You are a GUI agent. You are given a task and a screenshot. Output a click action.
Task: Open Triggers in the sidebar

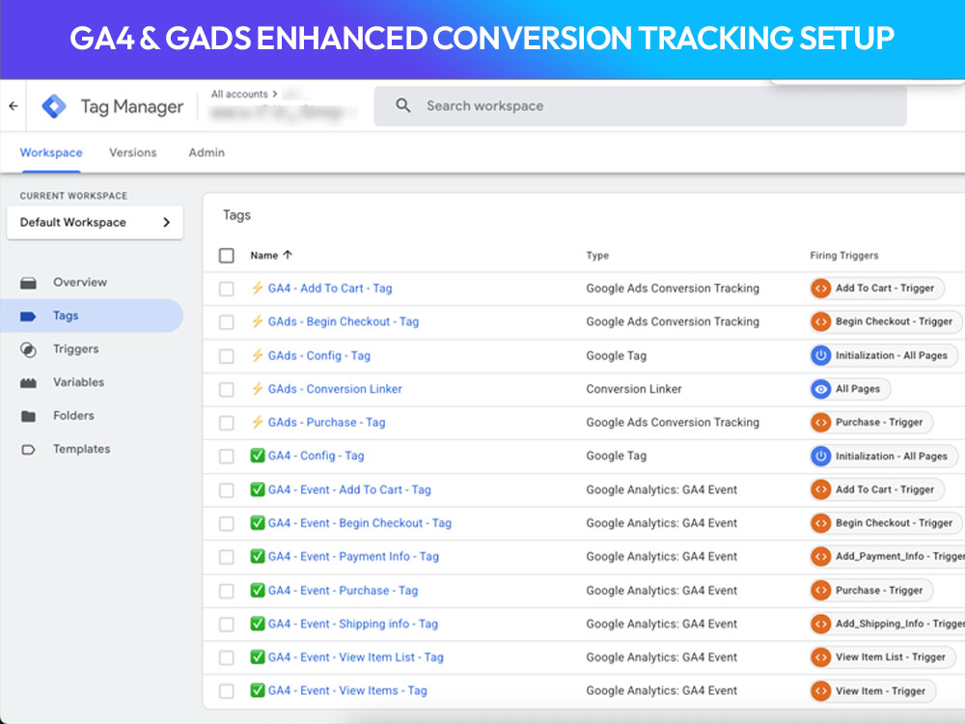(75, 349)
